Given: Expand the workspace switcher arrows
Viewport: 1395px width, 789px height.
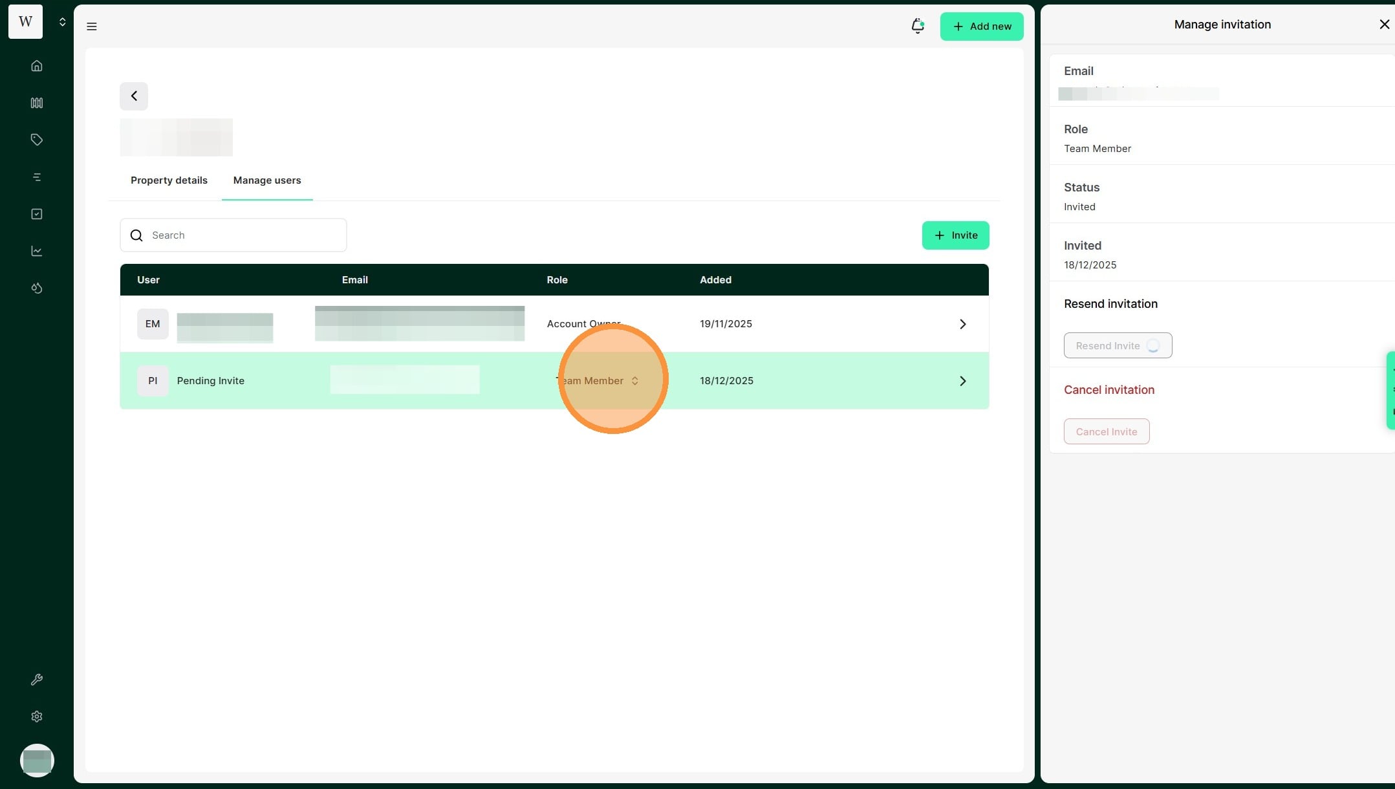Looking at the screenshot, I should pos(62,22).
